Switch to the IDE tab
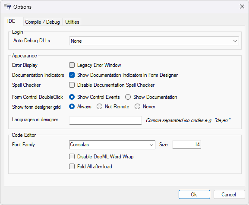Image resolution: width=249 pixels, height=205 pixels. tap(14, 21)
